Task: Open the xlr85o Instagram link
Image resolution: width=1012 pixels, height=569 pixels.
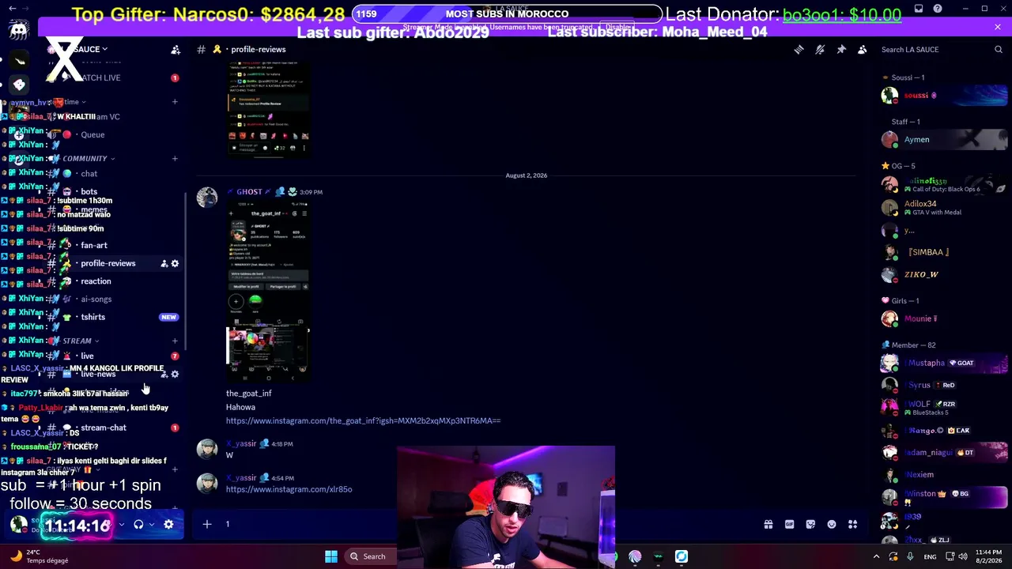Action: [289, 489]
